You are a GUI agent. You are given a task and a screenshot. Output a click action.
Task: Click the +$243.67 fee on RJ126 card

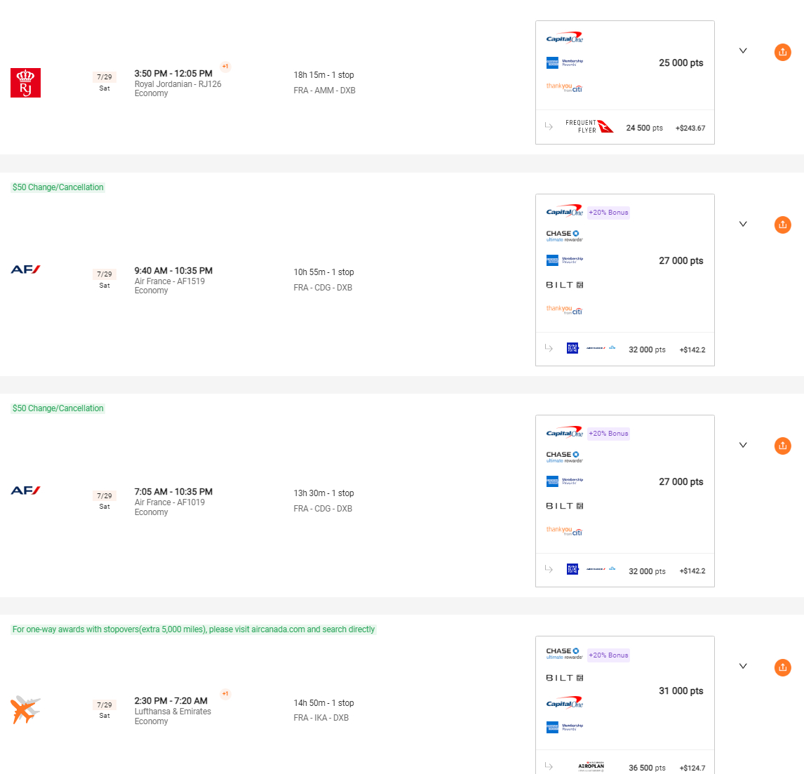point(690,128)
